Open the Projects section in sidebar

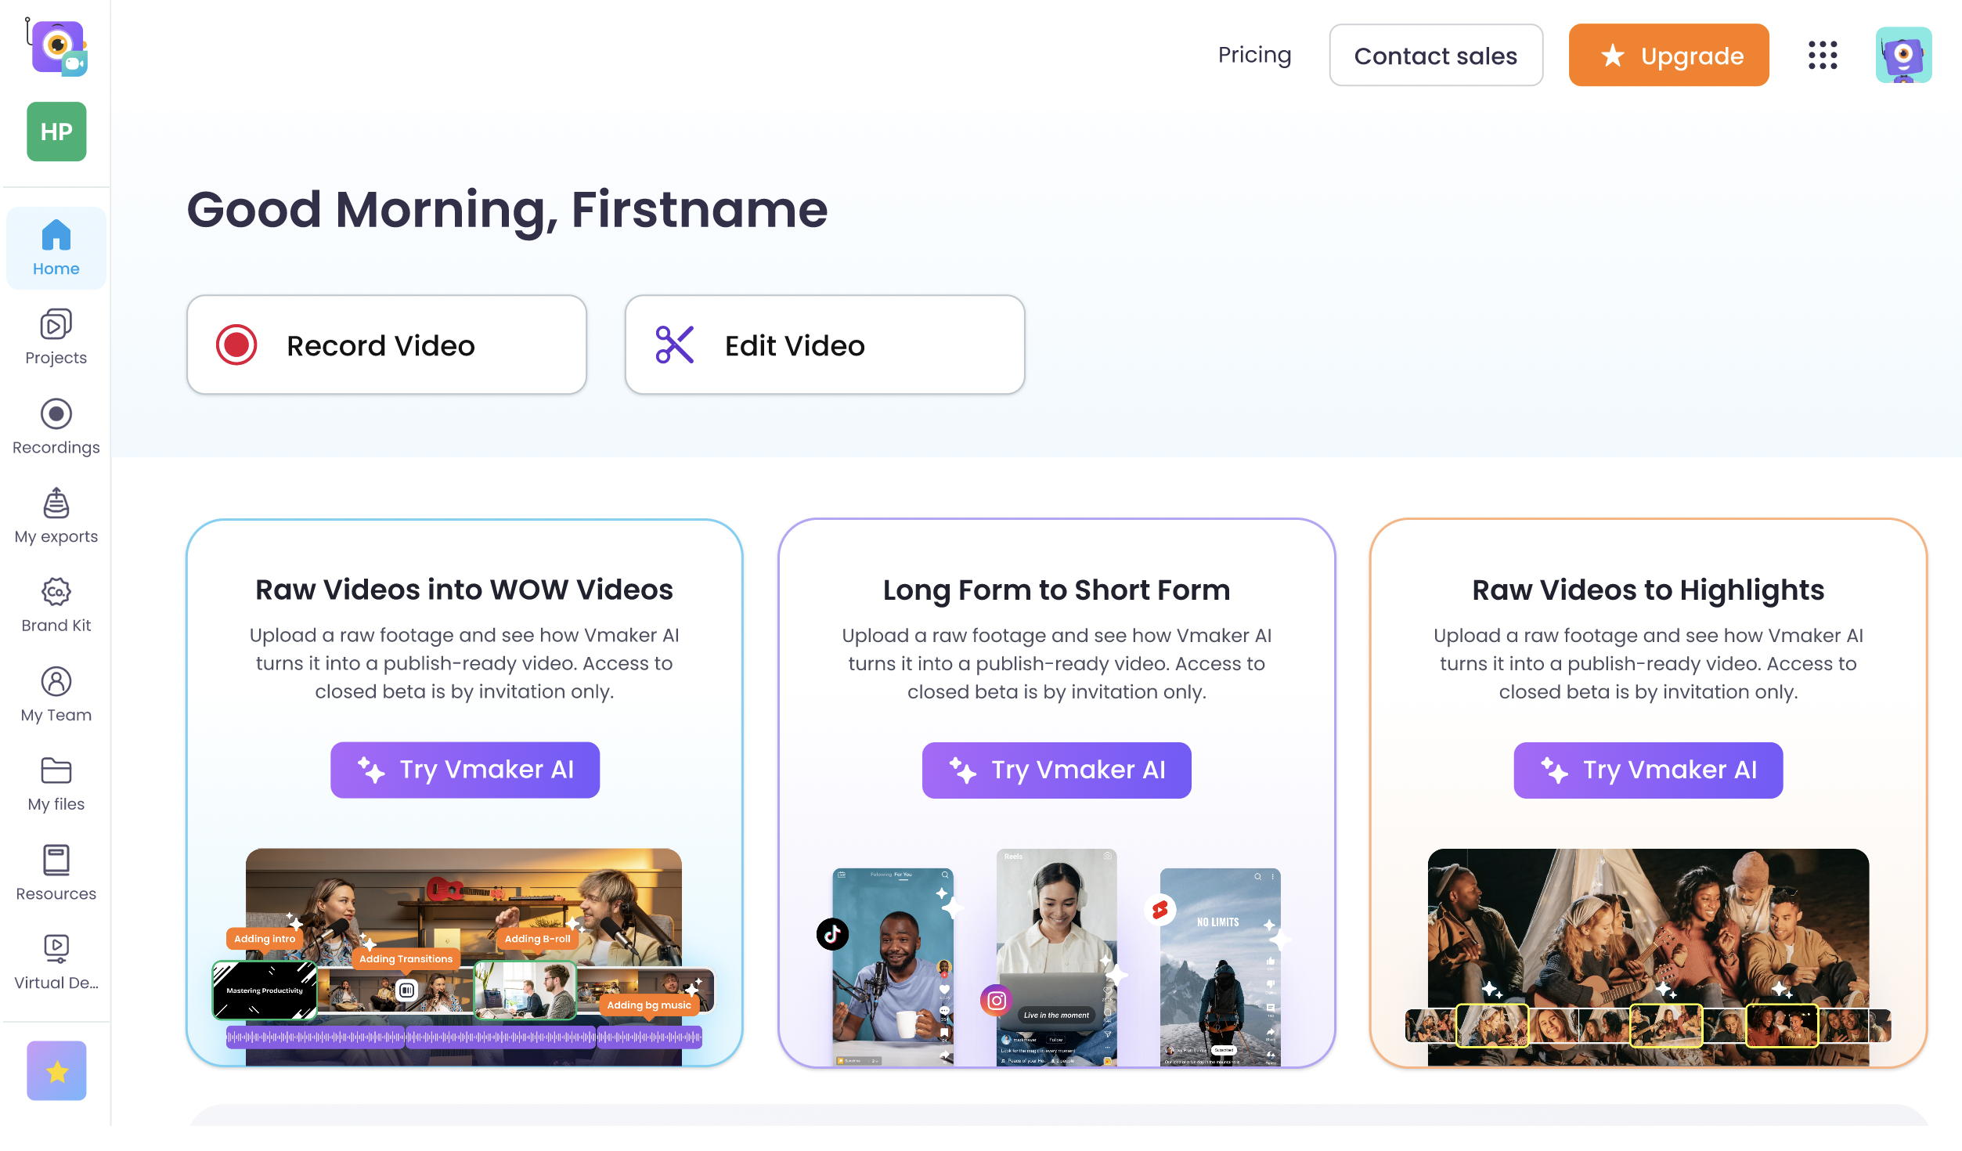(x=56, y=337)
